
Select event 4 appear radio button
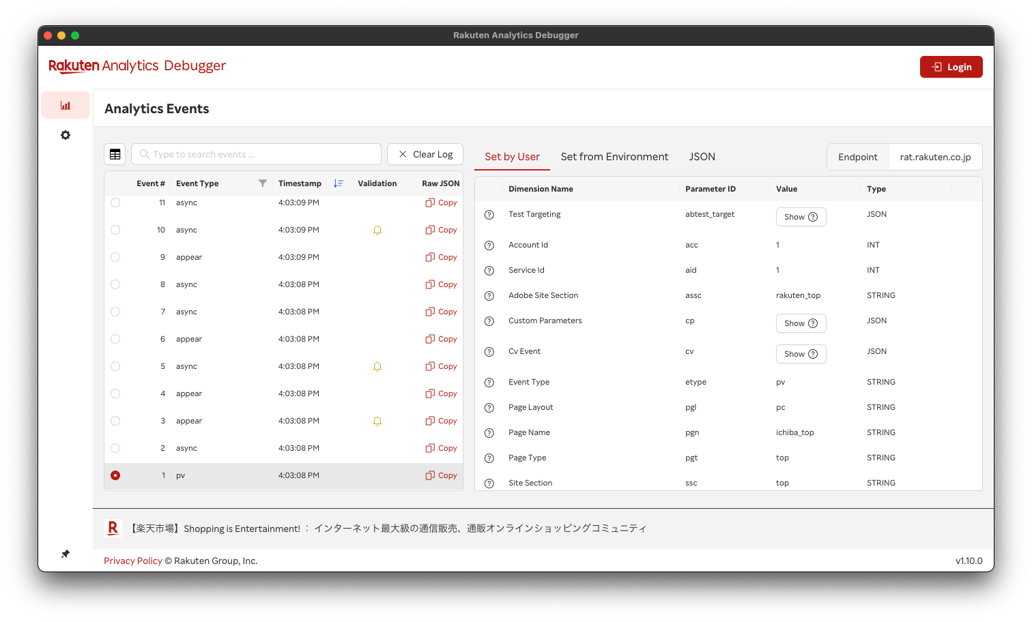coord(115,394)
